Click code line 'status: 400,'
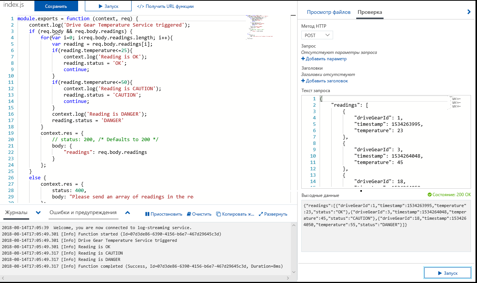 tap(69, 190)
